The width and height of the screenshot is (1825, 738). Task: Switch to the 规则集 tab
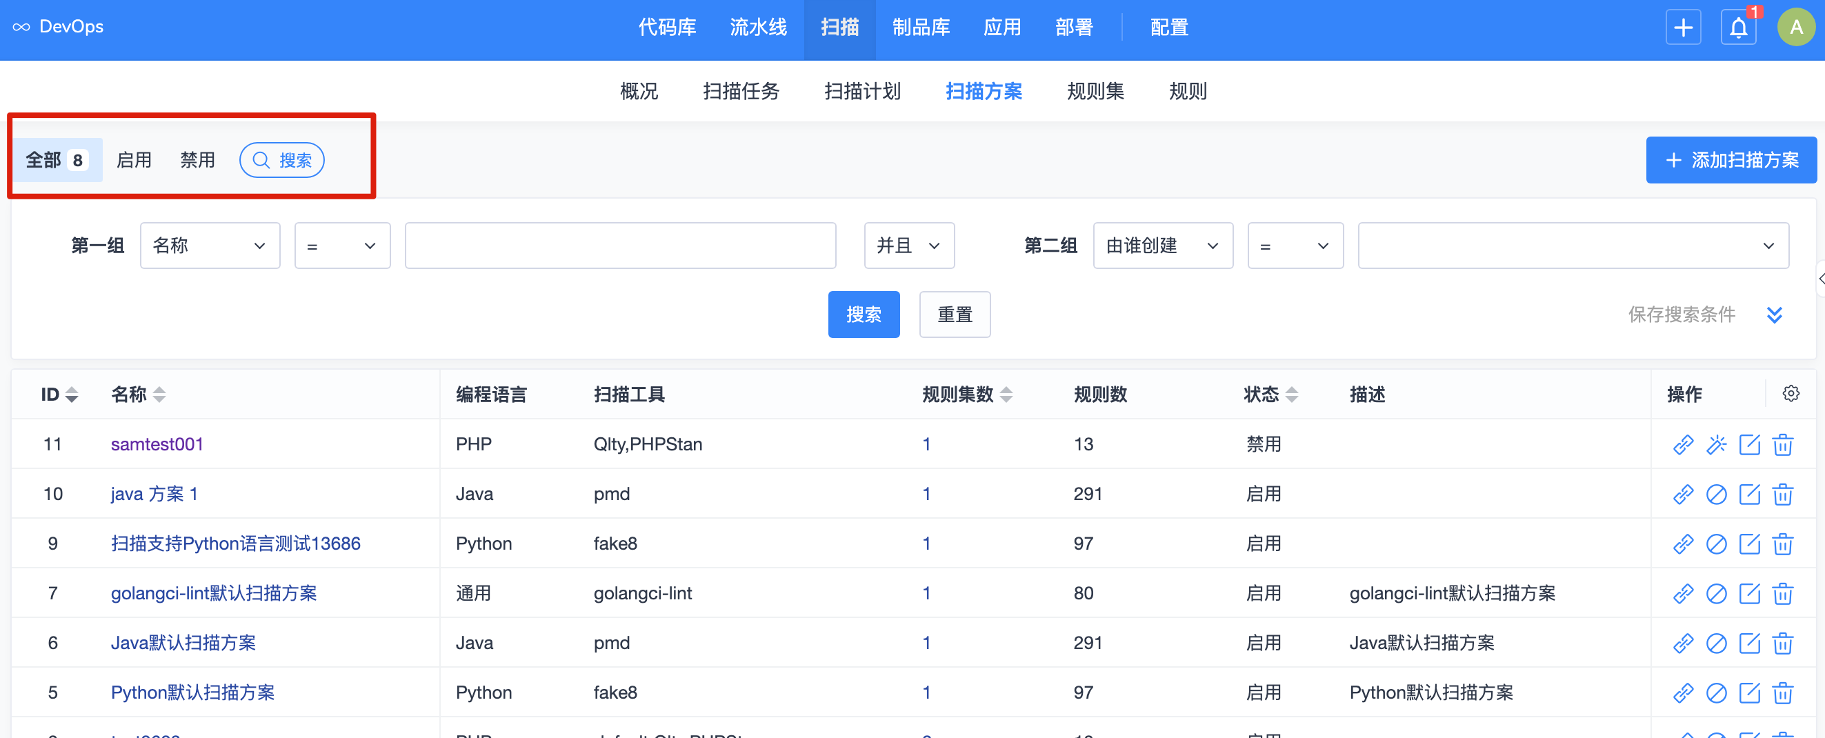1095,91
